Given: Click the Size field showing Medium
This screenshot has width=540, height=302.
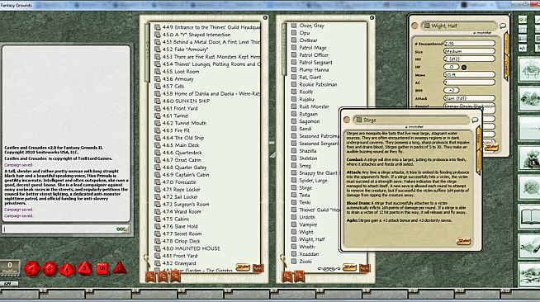Looking at the screenshot, I should point(469,51).
